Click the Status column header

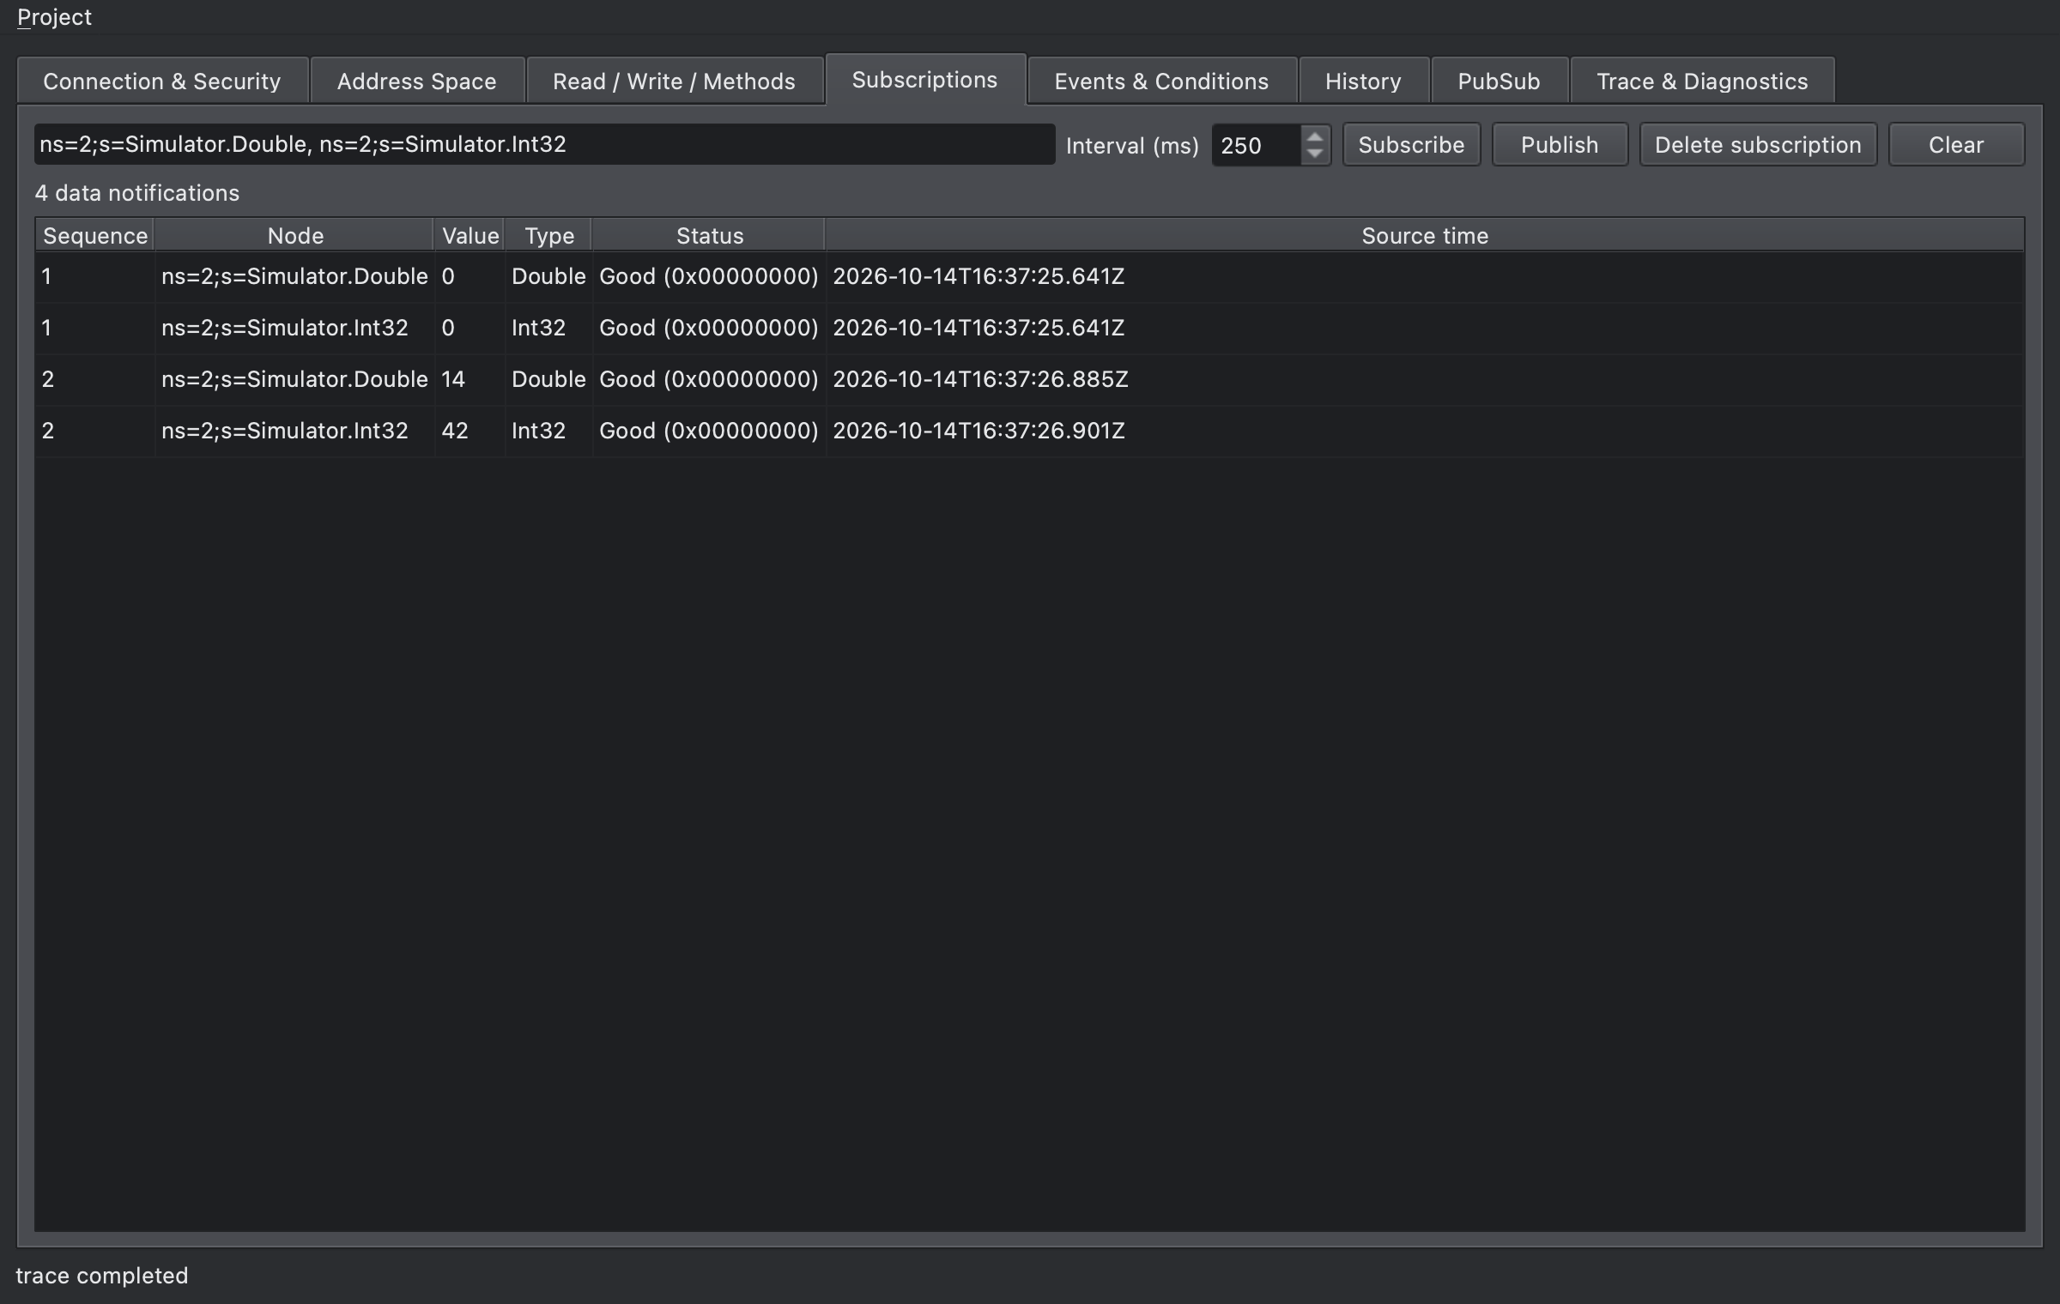coord(709,235)
